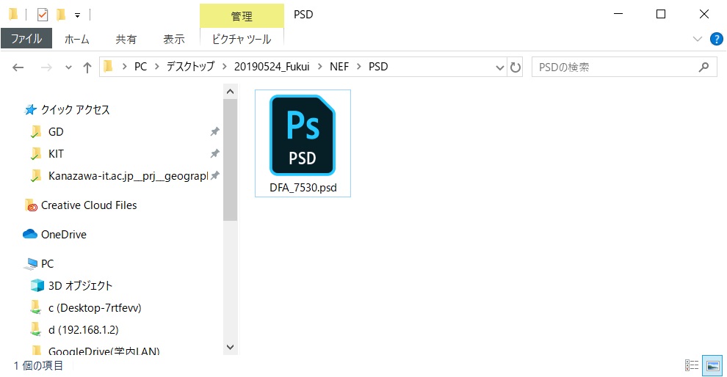Open the recent locations dropdown arrow
The width and height of the screenshot is (727, 377).
pyautogui.click(x=69, y=67)
